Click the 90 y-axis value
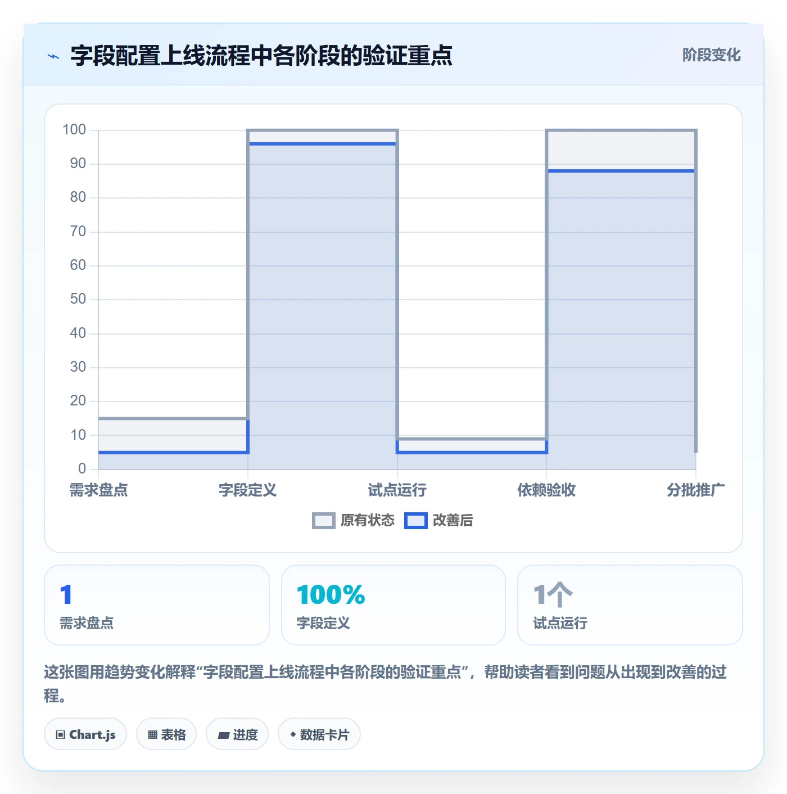The image size is (787, 794). tap(78, 164)
